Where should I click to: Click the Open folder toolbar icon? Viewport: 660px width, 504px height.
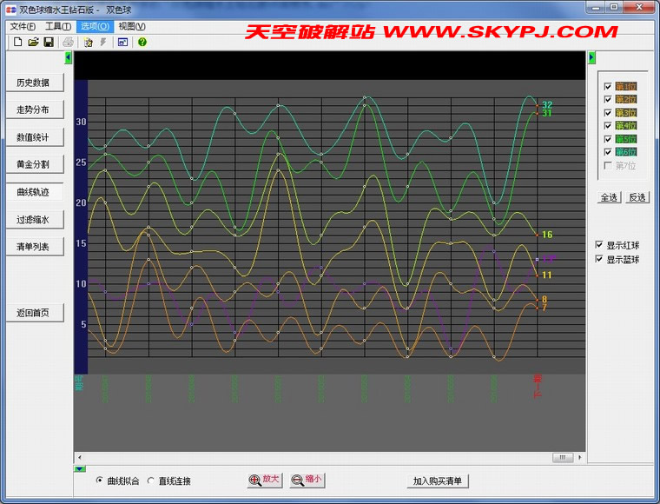(33, 42)
